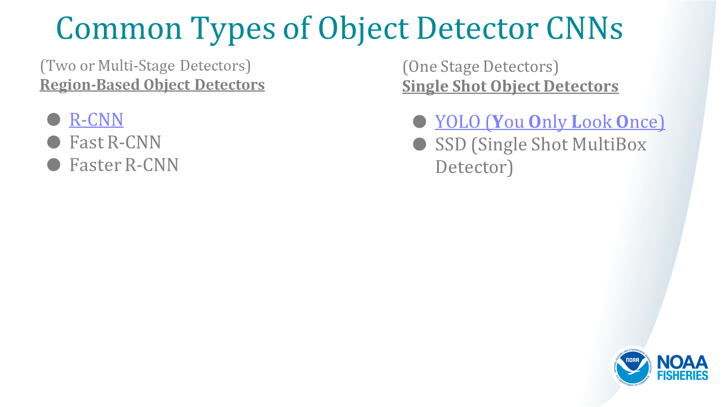Click the NOAA circular emblem logo
This screenshot has height=407, width=723.
coord(632,367)
